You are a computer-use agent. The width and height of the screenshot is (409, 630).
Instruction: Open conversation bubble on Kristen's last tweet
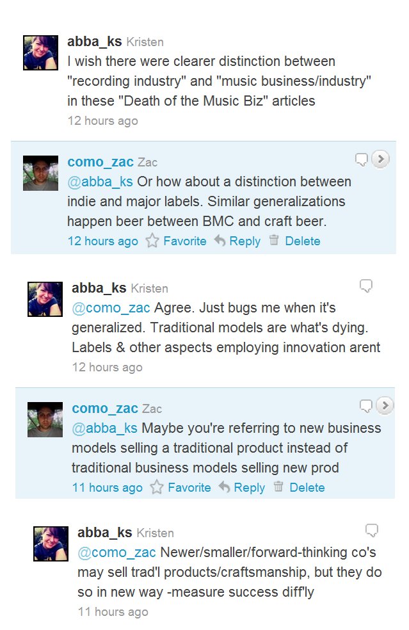click(371, 530)
